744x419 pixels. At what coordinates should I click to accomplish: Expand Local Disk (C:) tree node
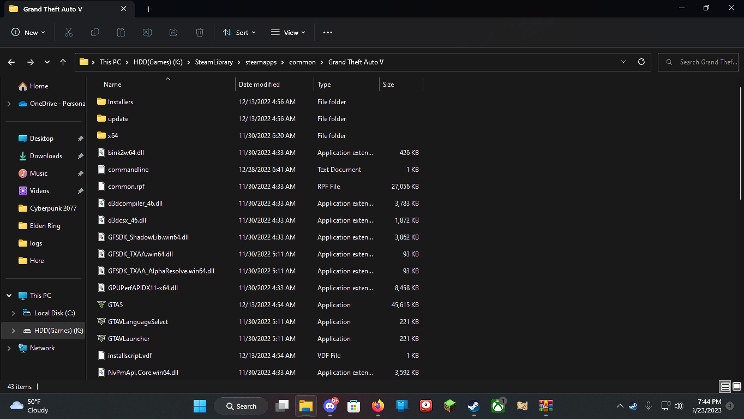tap(14, 313)
